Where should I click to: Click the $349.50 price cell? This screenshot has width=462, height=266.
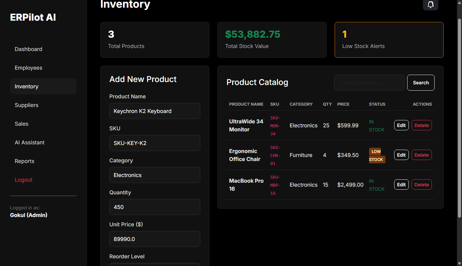pos(348,155)
